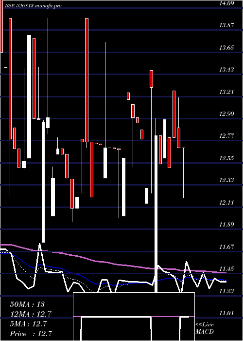Click the 12.77 price axis label
Screen dimensions: 243x341
[x=227, y=136]
